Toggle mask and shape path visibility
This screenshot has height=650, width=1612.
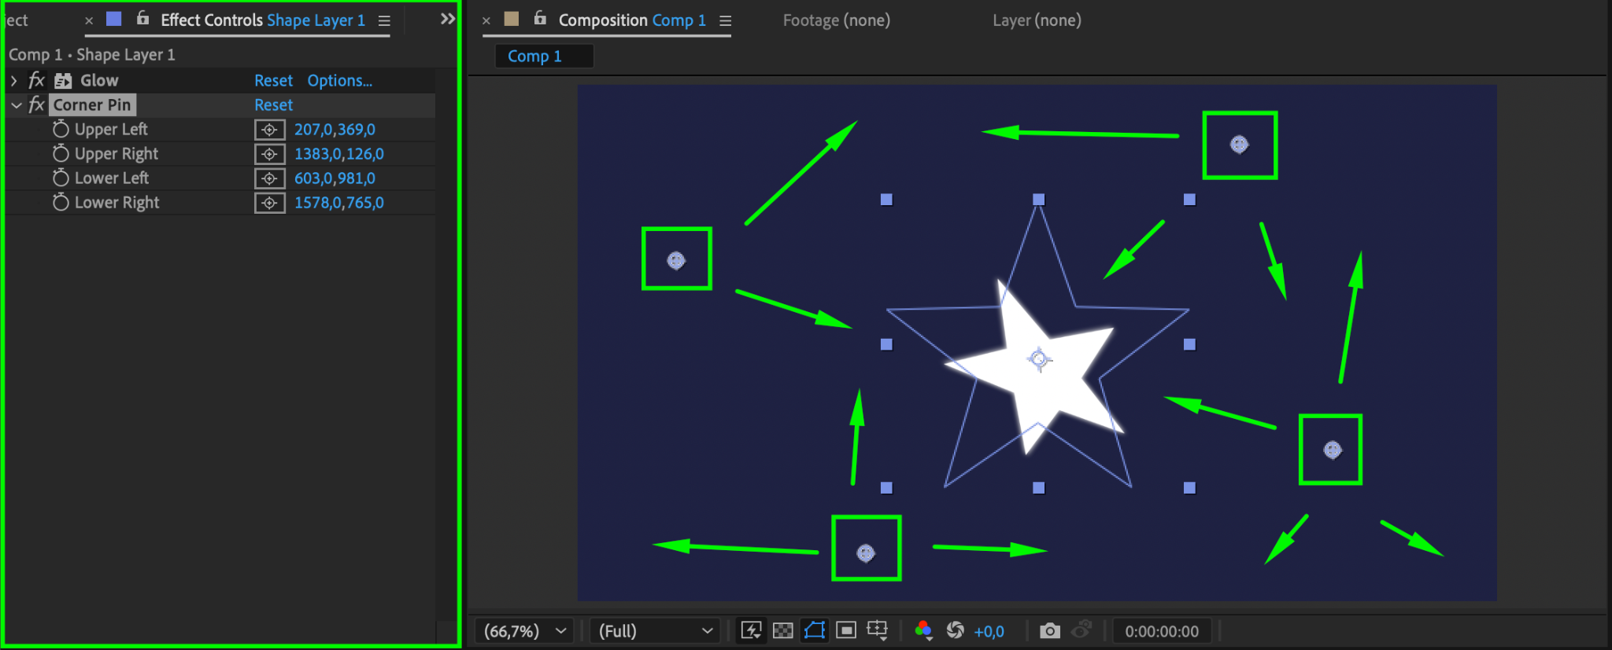tap(815, 630)
